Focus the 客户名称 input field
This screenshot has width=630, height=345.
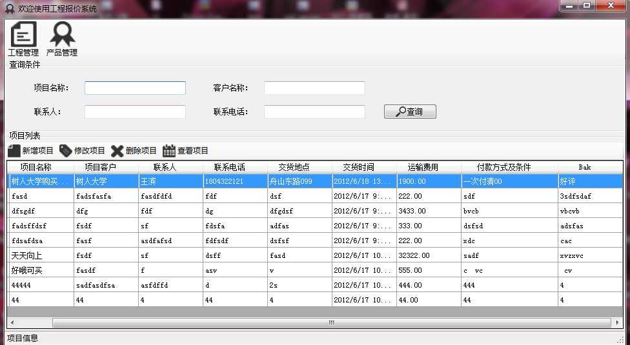(314, 88)
